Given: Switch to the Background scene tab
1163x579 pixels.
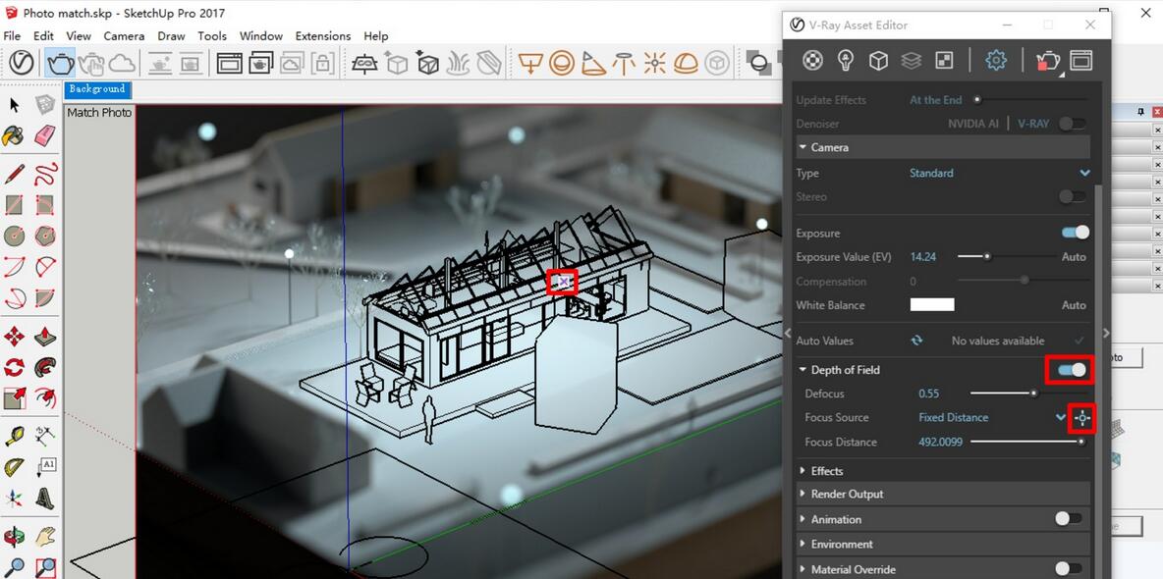Looking at the screenshot, I should coord(97,89).
